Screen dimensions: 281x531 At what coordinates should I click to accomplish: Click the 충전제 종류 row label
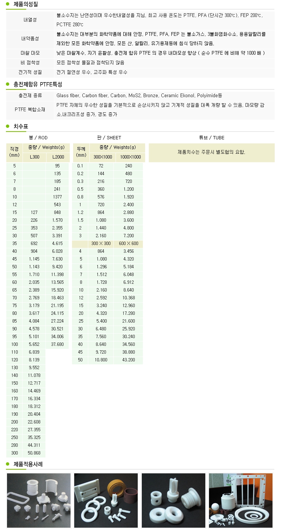coord(30,96)
